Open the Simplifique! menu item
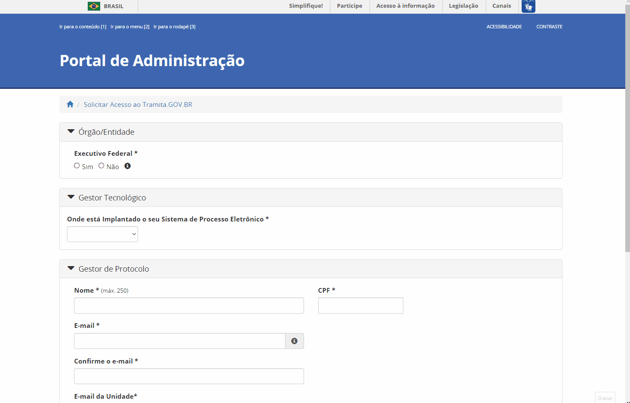 [306, 6]
